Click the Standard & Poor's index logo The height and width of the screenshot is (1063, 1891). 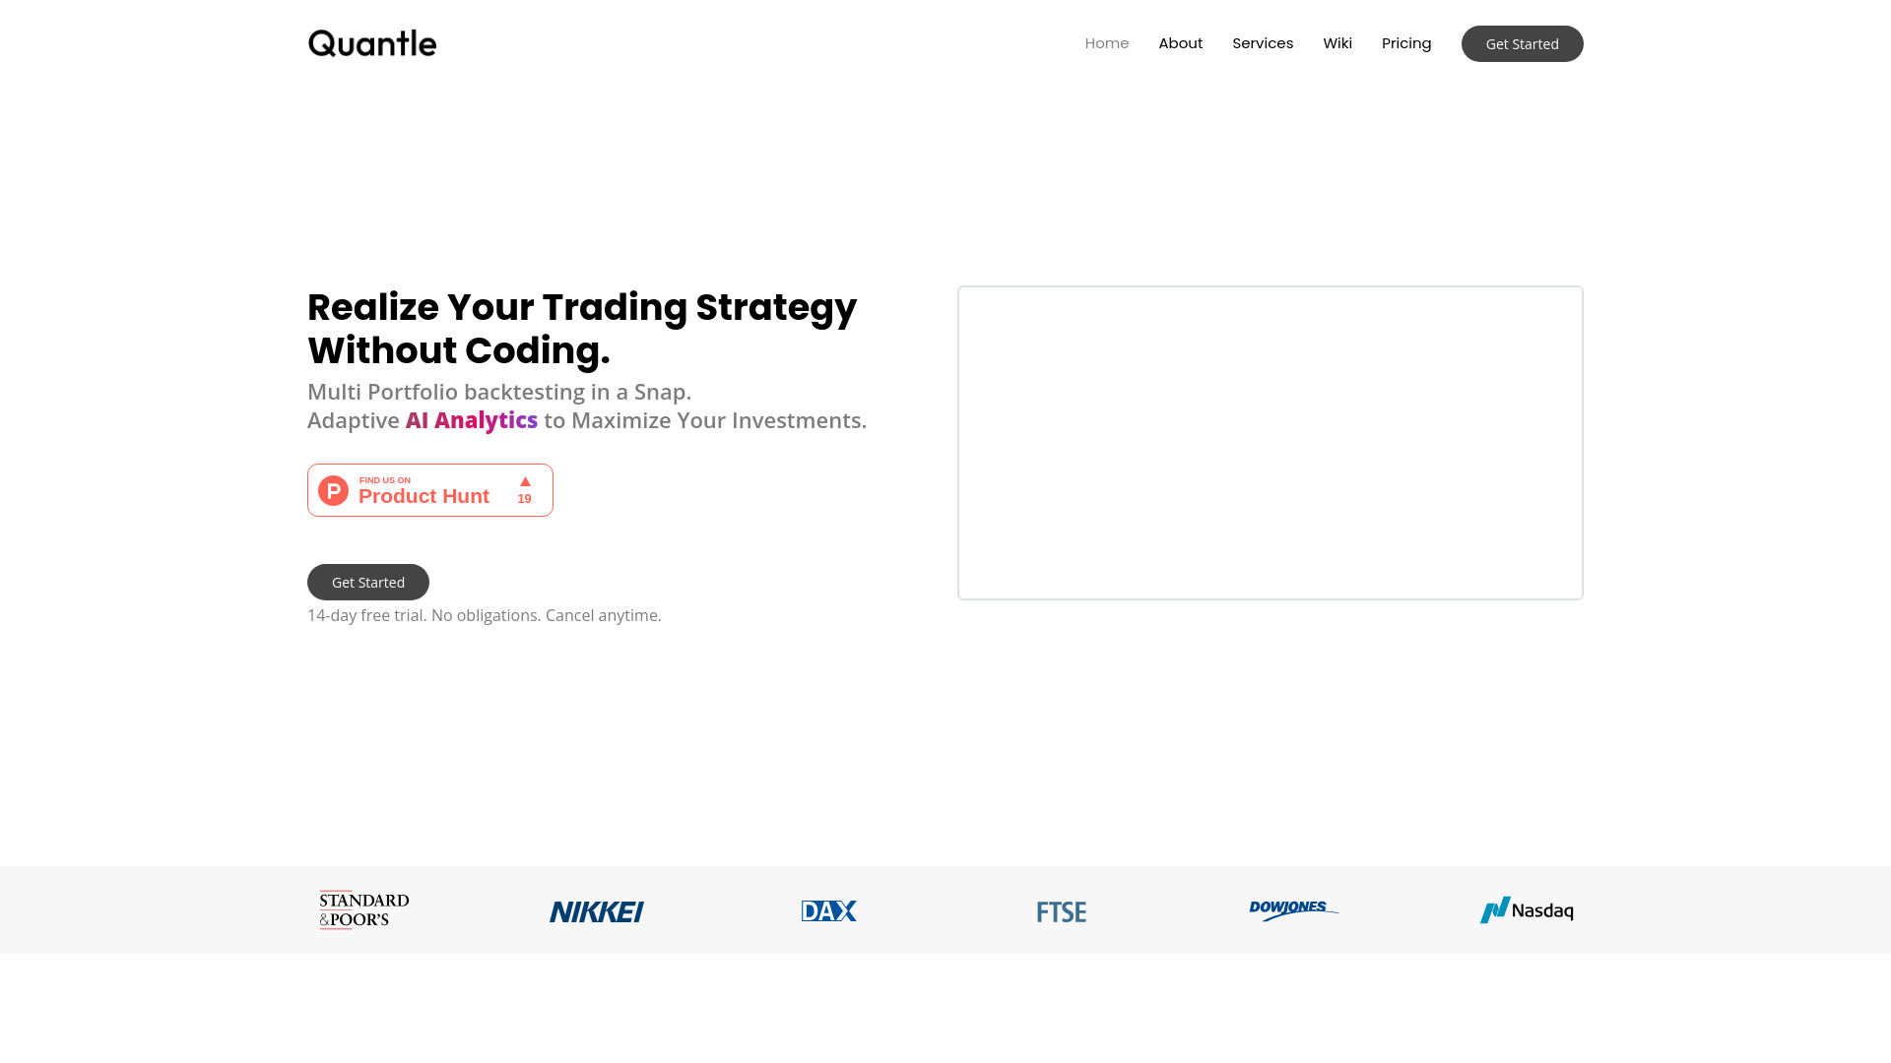363,908
